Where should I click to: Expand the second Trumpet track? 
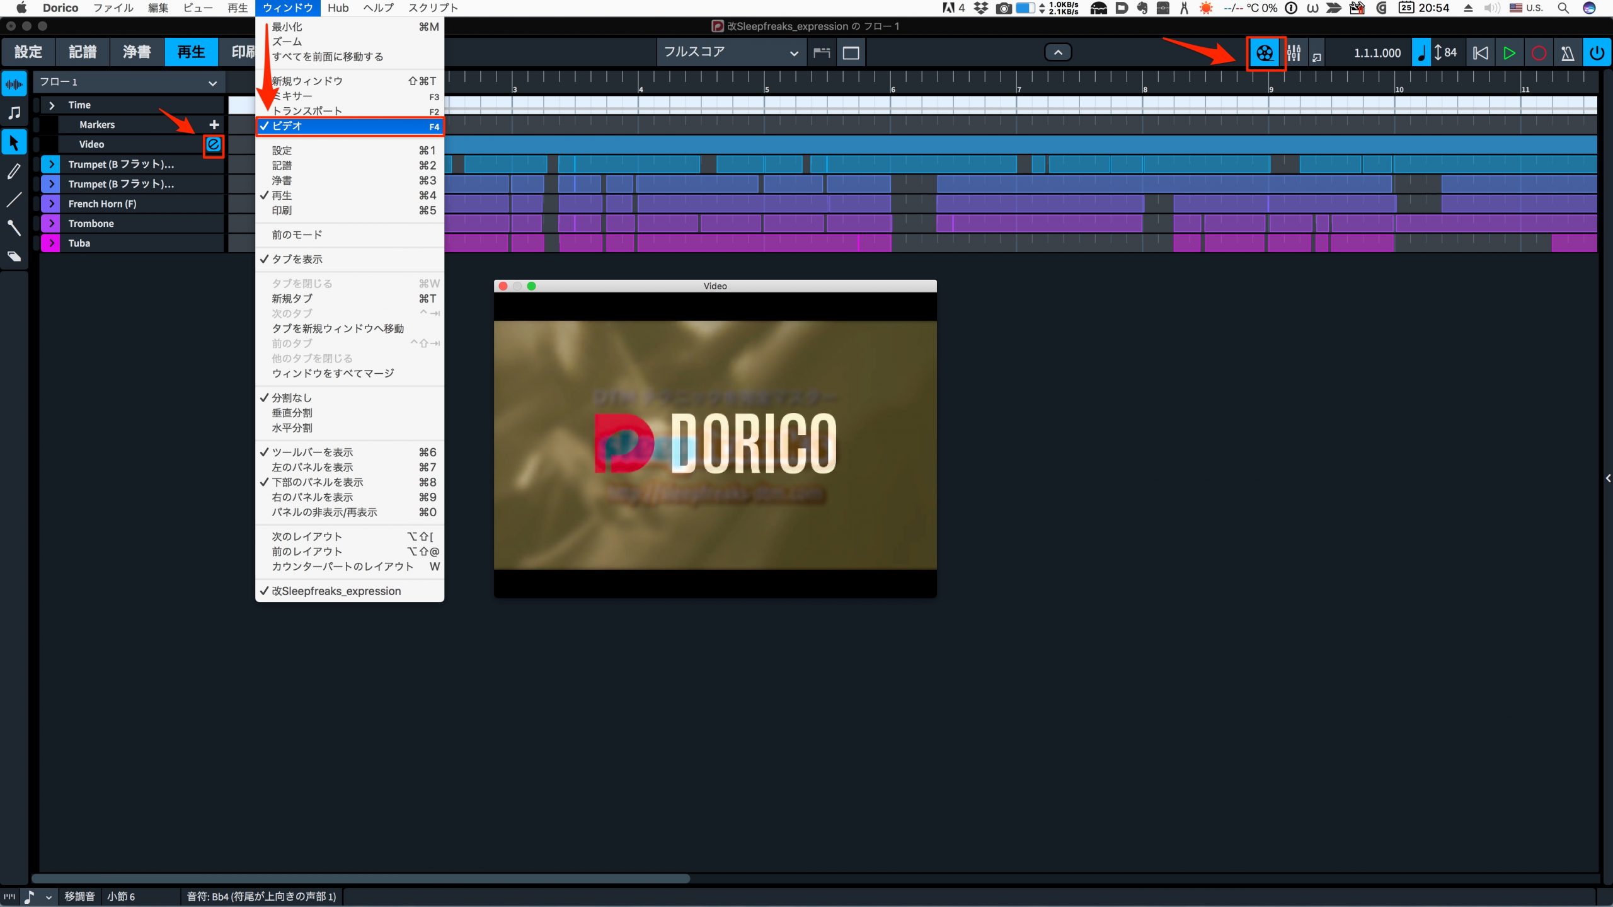pyautogui.click(x=51, y=184)
